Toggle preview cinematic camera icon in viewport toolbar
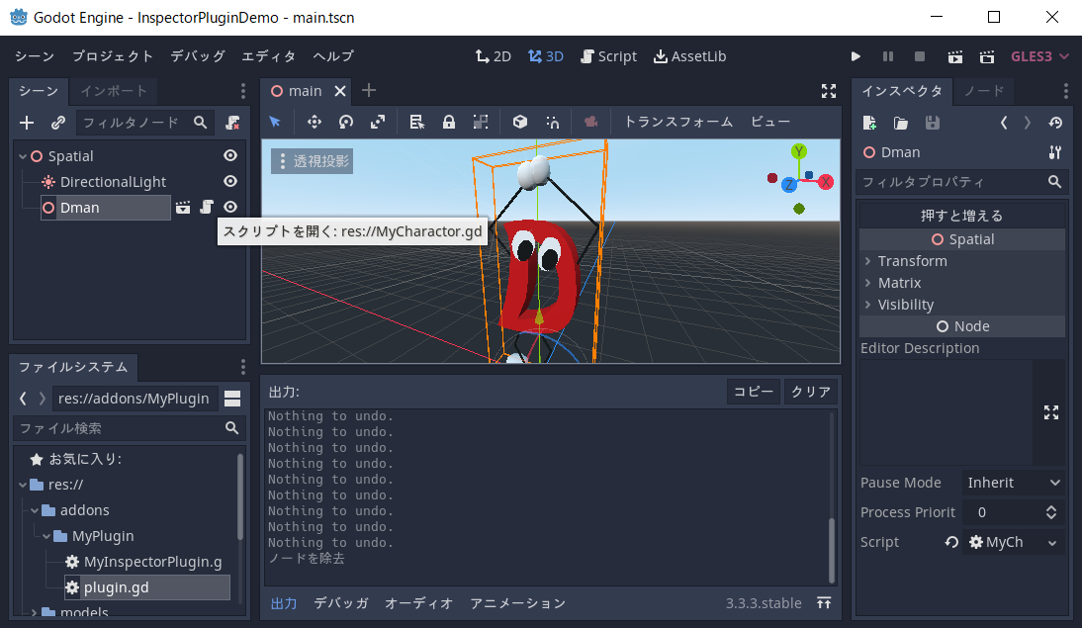This screenshot has width=1082, height=628. click(590, 122)
